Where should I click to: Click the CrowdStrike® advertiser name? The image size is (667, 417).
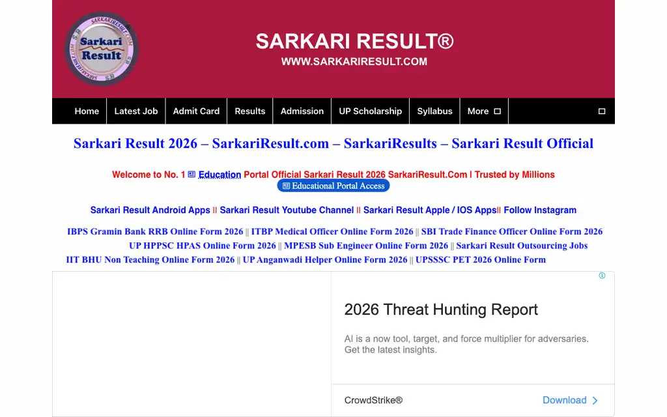pos(373,401)
